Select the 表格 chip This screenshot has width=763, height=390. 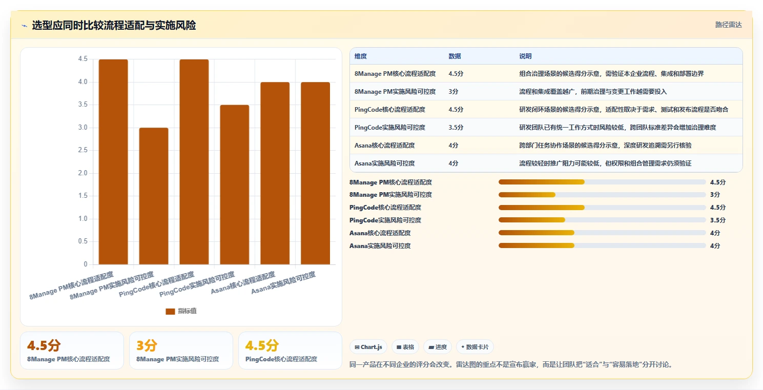(x=405, y=347)
